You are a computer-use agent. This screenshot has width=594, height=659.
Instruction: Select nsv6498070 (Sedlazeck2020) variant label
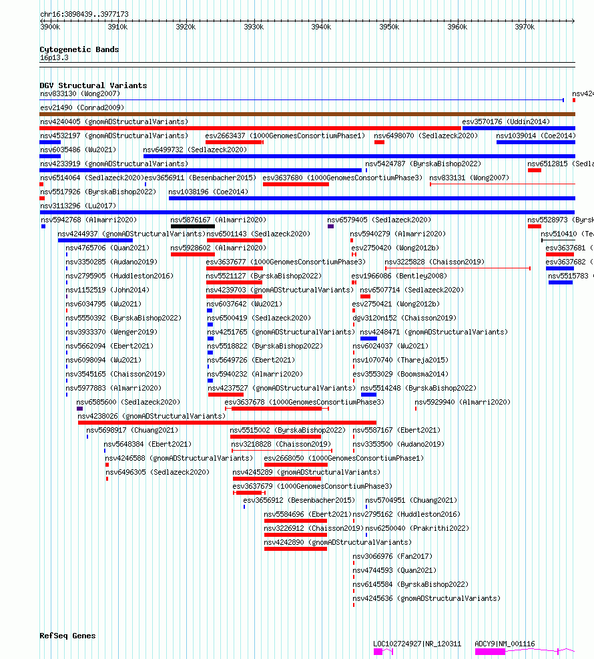tap(426, 136)
